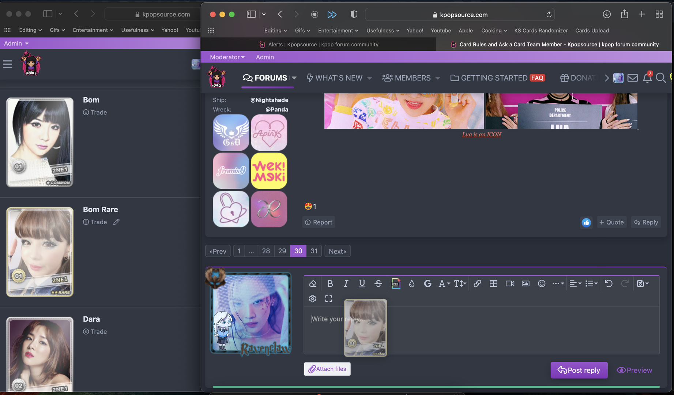Open the alerts bell with 7 notifications
Viewport: 674px width, 395px height.
pyautogui.click(x=647, y=78)
